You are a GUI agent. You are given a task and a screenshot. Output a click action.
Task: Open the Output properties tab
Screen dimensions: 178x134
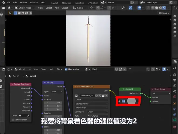(x=174, y=80)
